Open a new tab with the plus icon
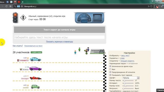This screenshot has height=92, width=164. pos(23,2)
